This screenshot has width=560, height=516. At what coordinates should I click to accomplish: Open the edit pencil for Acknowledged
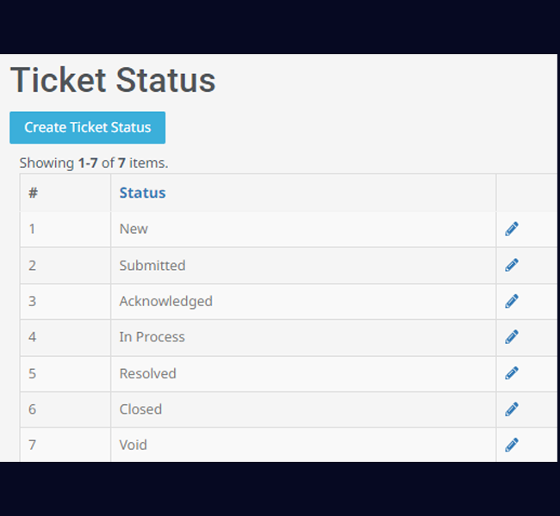(x=512, y=301)
